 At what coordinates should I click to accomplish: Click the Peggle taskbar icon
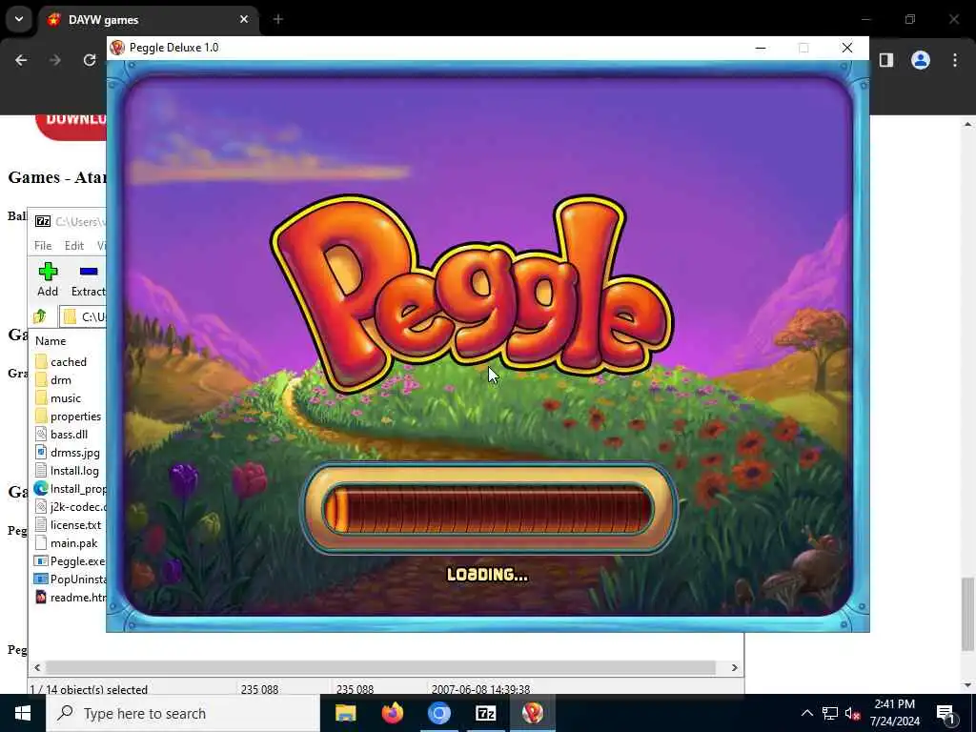pyautogui.click(x=532, y=713)
